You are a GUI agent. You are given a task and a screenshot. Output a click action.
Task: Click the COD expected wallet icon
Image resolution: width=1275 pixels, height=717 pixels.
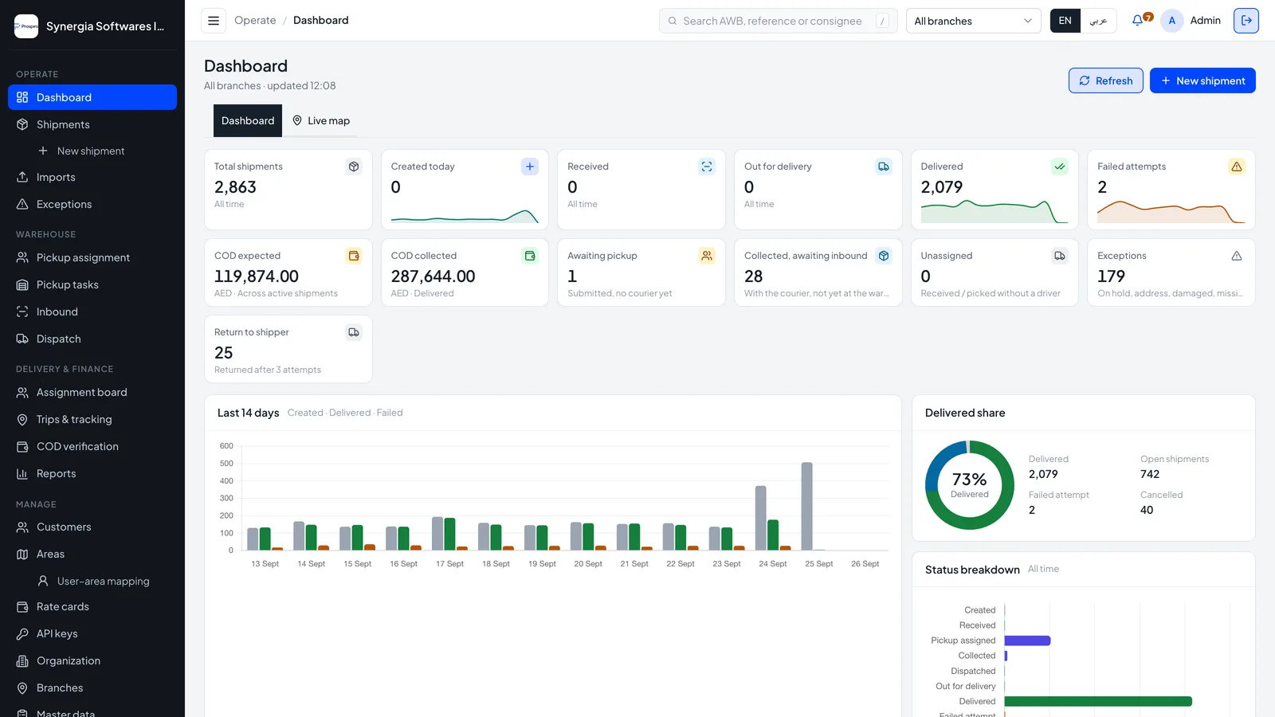[354, 256]
